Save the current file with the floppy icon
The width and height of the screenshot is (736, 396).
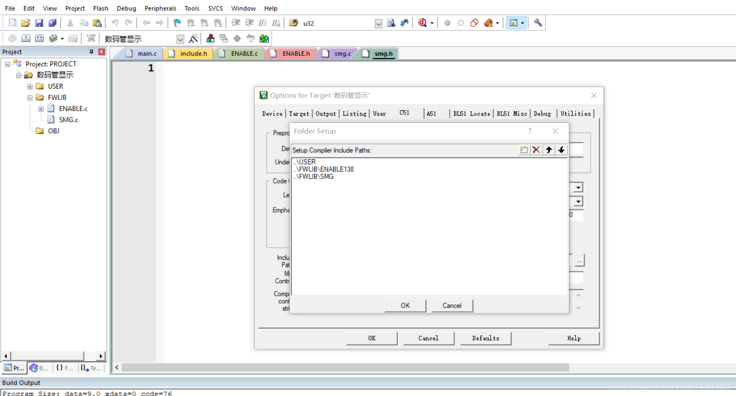pos(39,23)
